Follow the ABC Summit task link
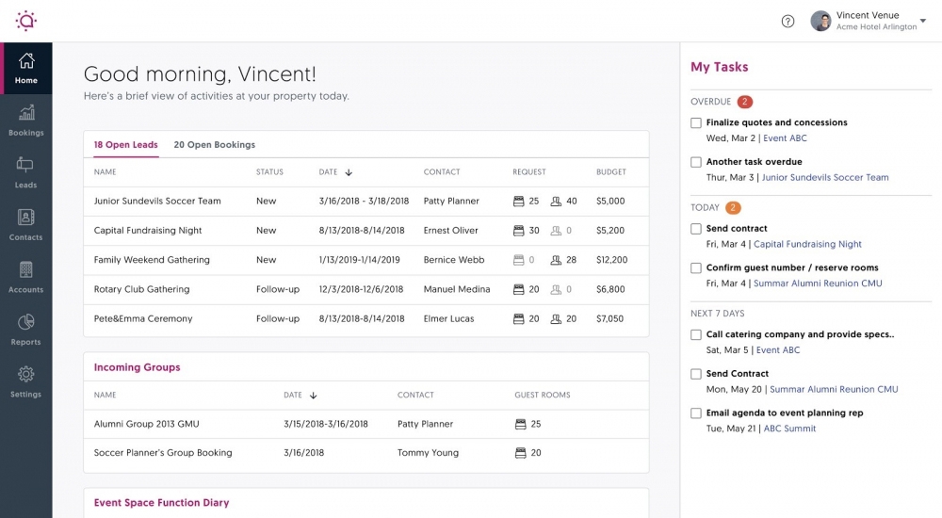Screen dimensions: 942x518 click(x=789, y=429)
